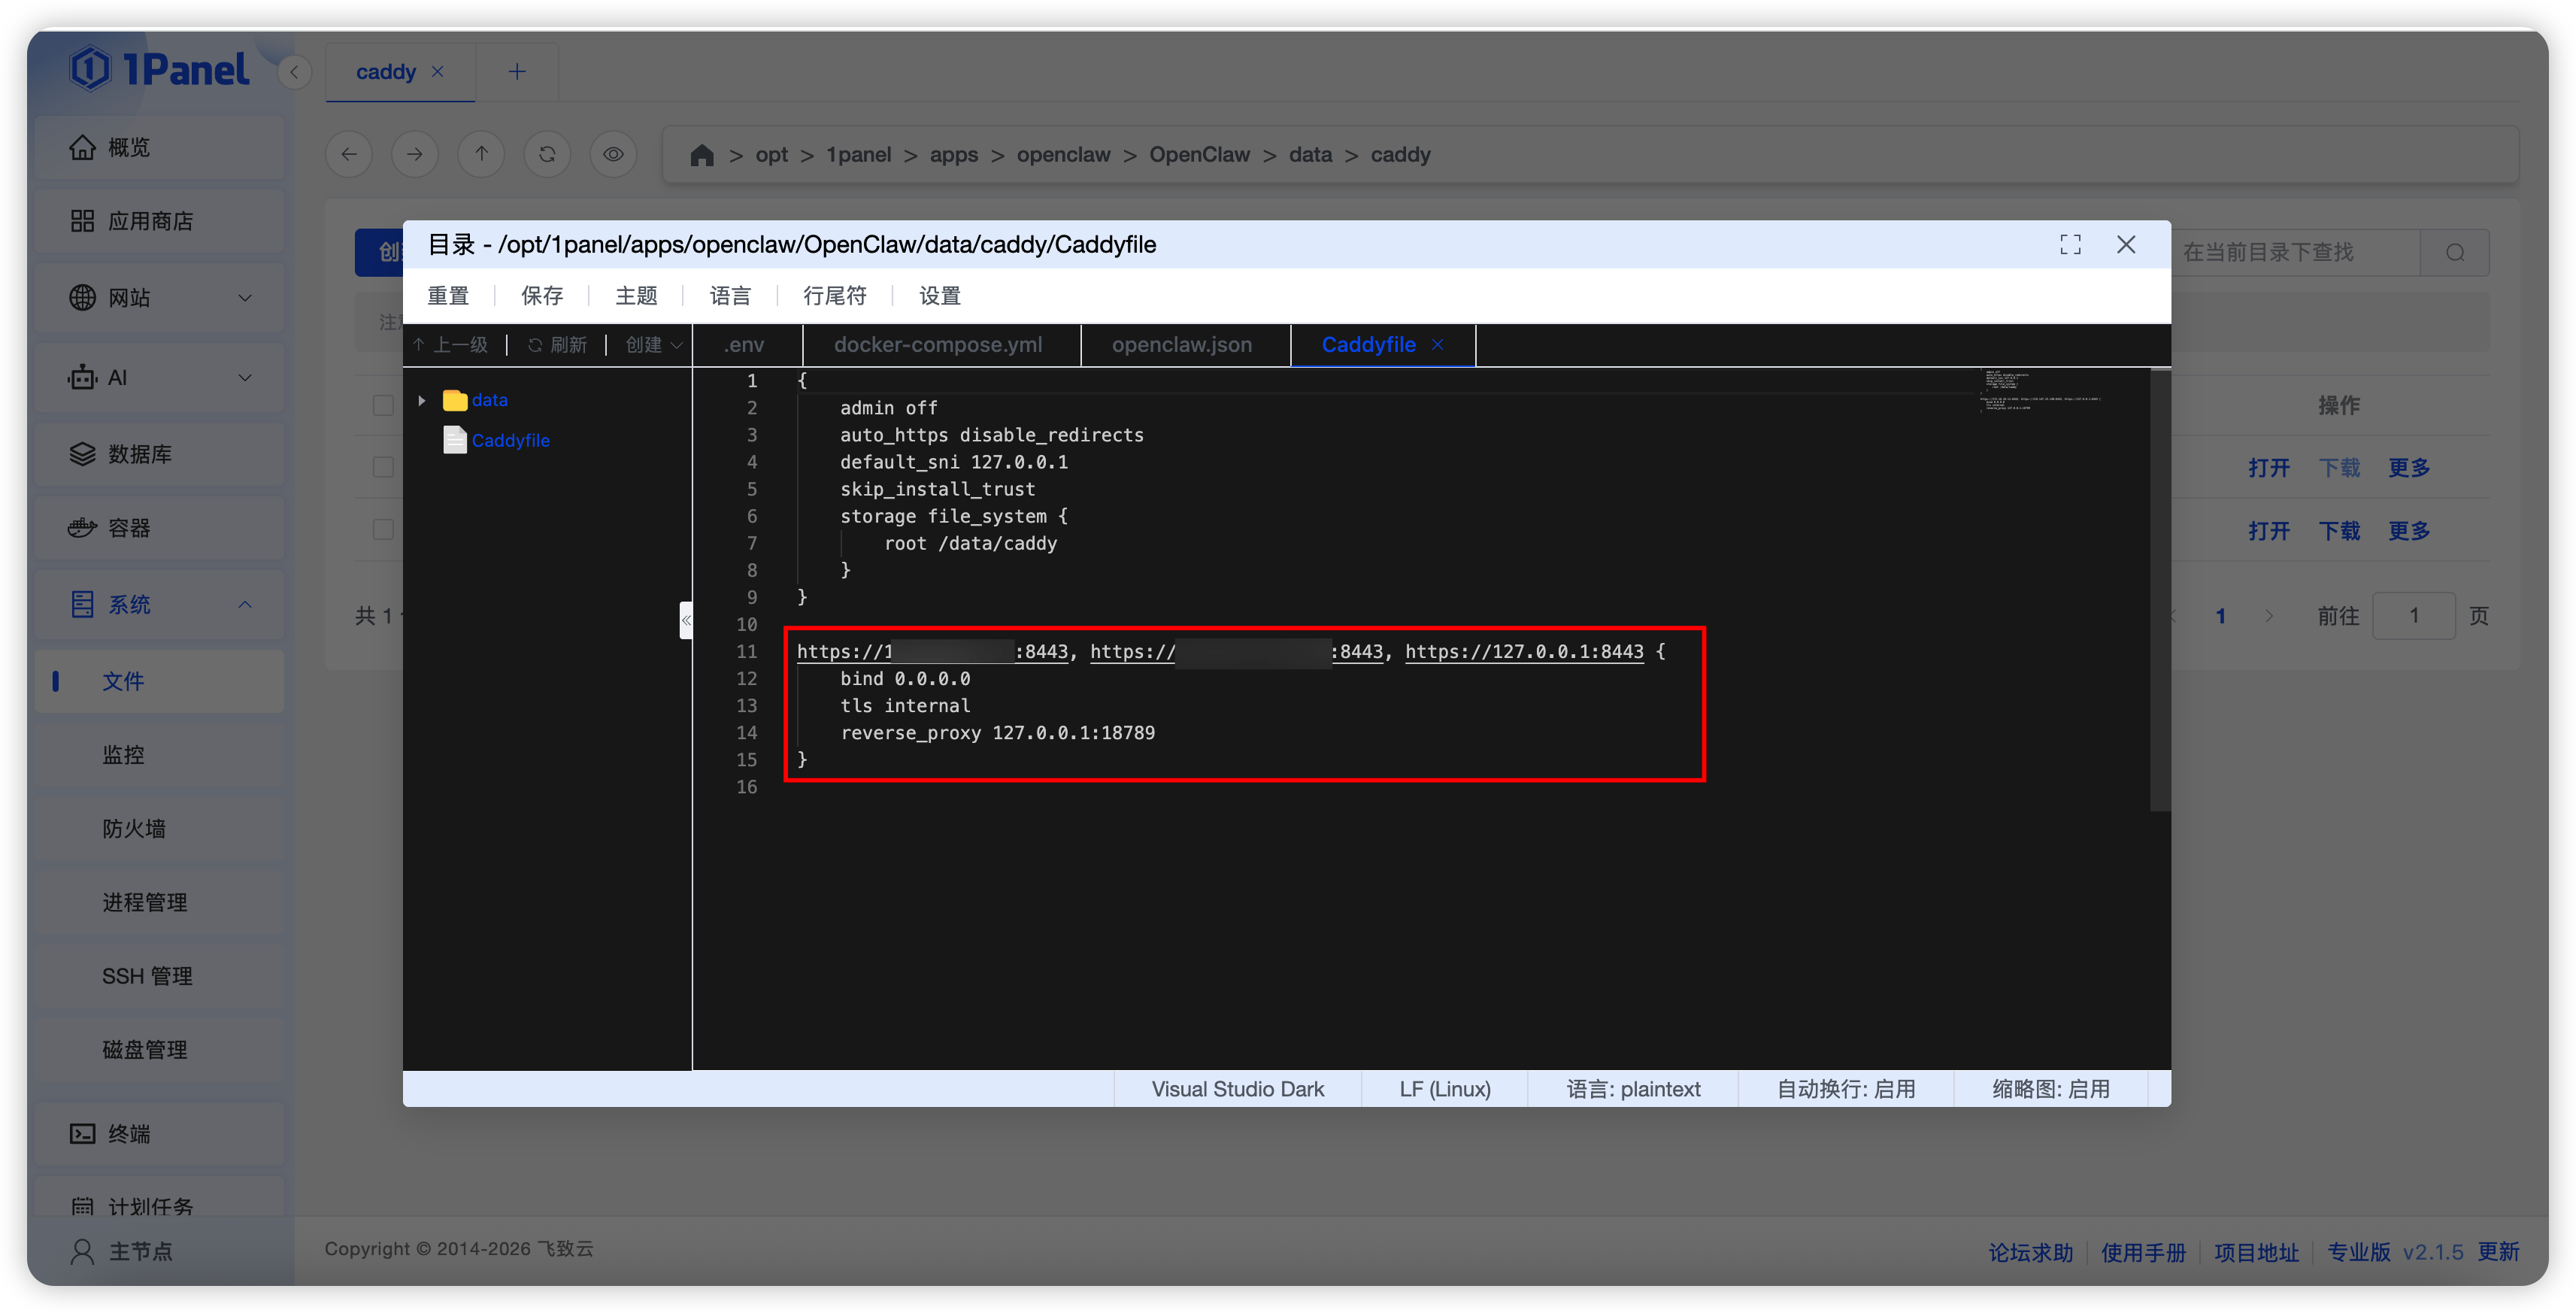Open the 终端 terminal sidebar item
The width and height of the screenshot is (2576, 1313).
click(130, 1134)
